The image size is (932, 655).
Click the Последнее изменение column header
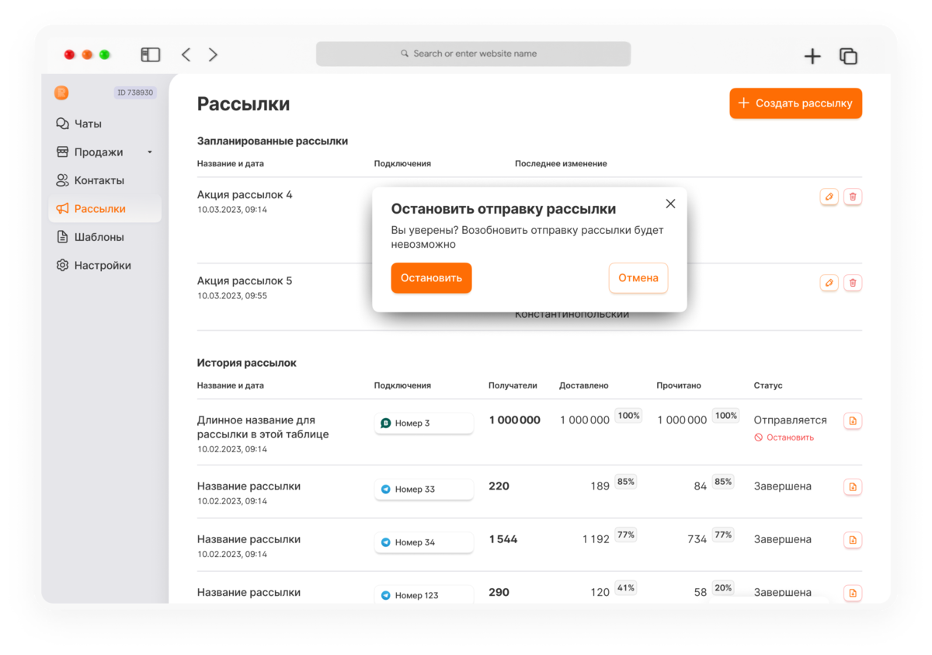pyautogui.click(x=561, y=164)
